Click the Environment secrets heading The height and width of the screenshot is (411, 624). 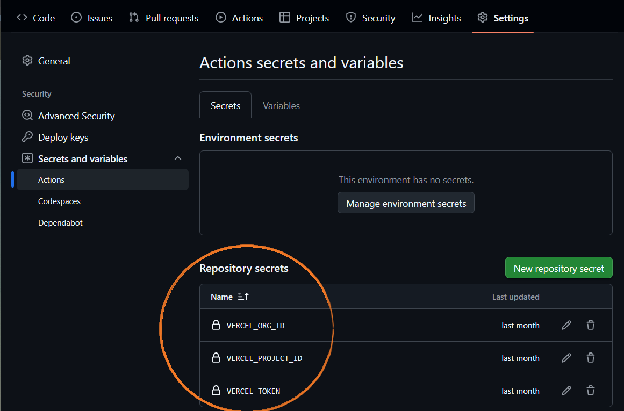249,138
